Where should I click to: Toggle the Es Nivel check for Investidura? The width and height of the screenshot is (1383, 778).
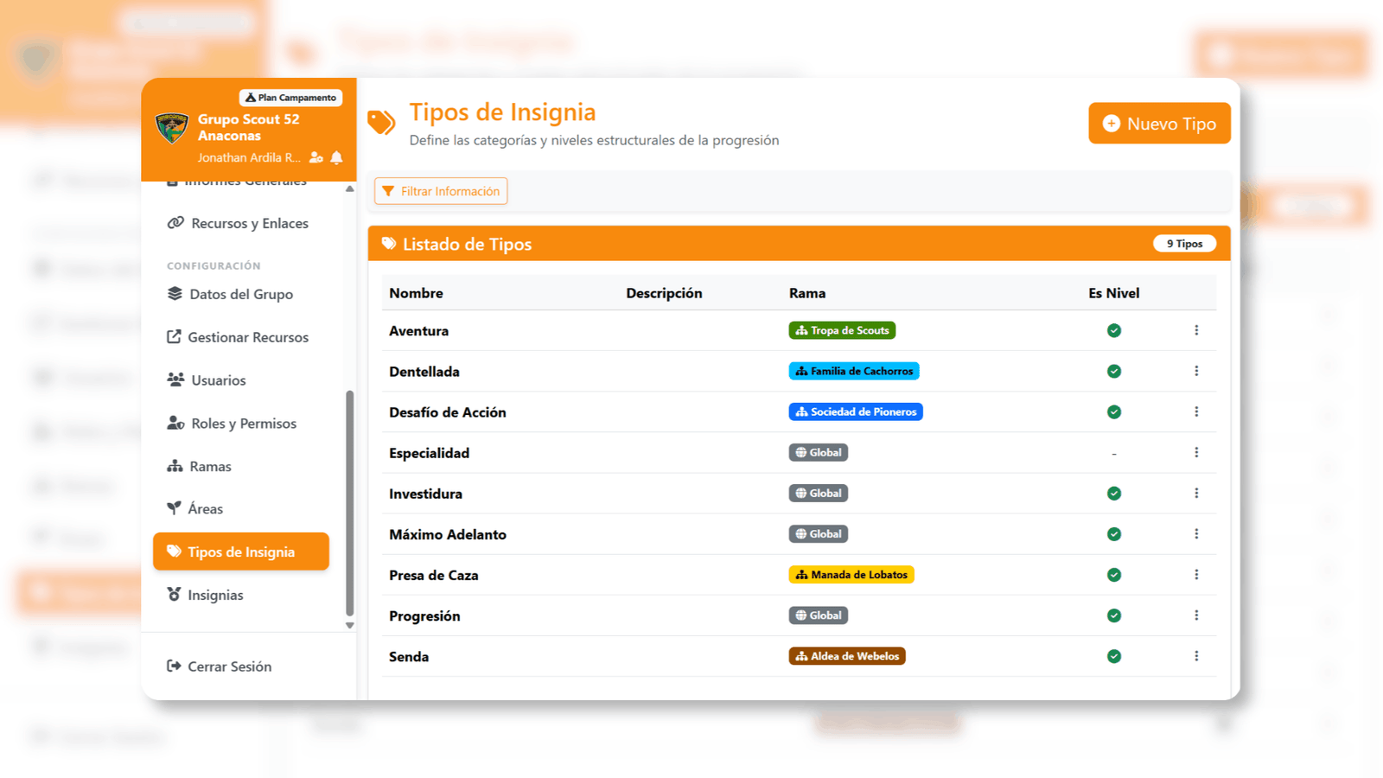[x=1114, y=494]
